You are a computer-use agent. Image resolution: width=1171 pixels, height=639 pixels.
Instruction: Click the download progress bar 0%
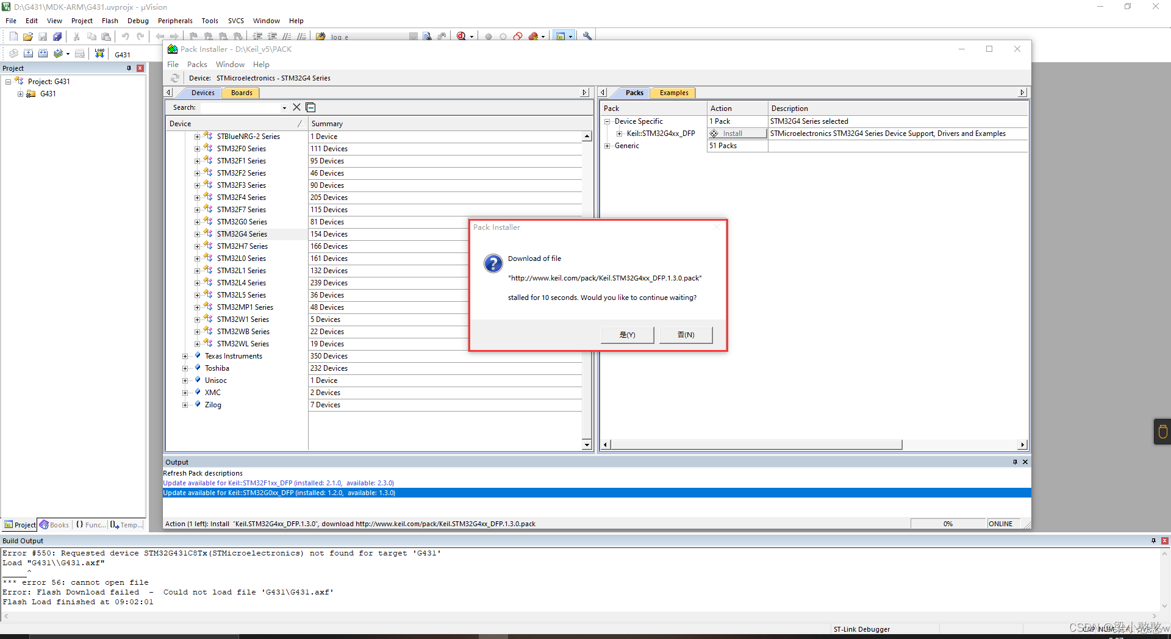tap(948, 524)
